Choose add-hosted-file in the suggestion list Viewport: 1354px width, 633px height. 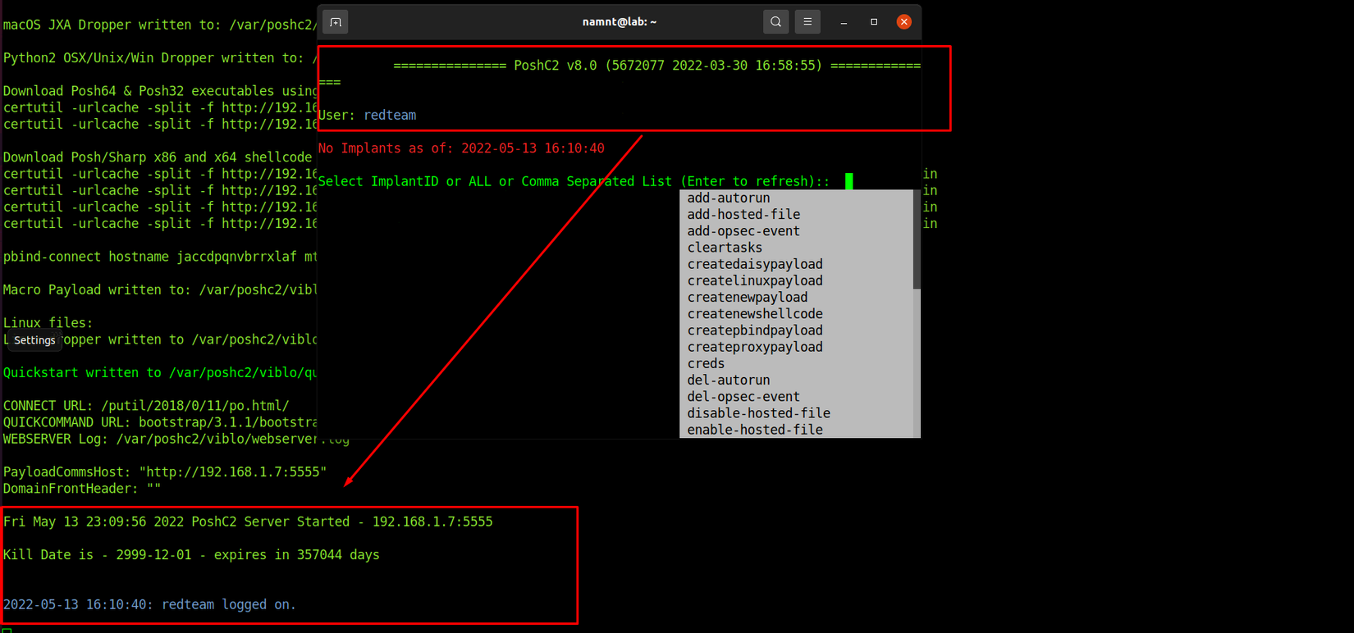pos(796,215)
